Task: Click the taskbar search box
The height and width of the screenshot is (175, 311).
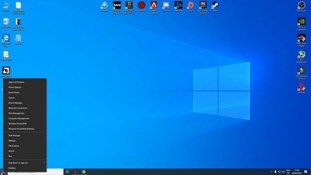Action: tap(35, 172)
